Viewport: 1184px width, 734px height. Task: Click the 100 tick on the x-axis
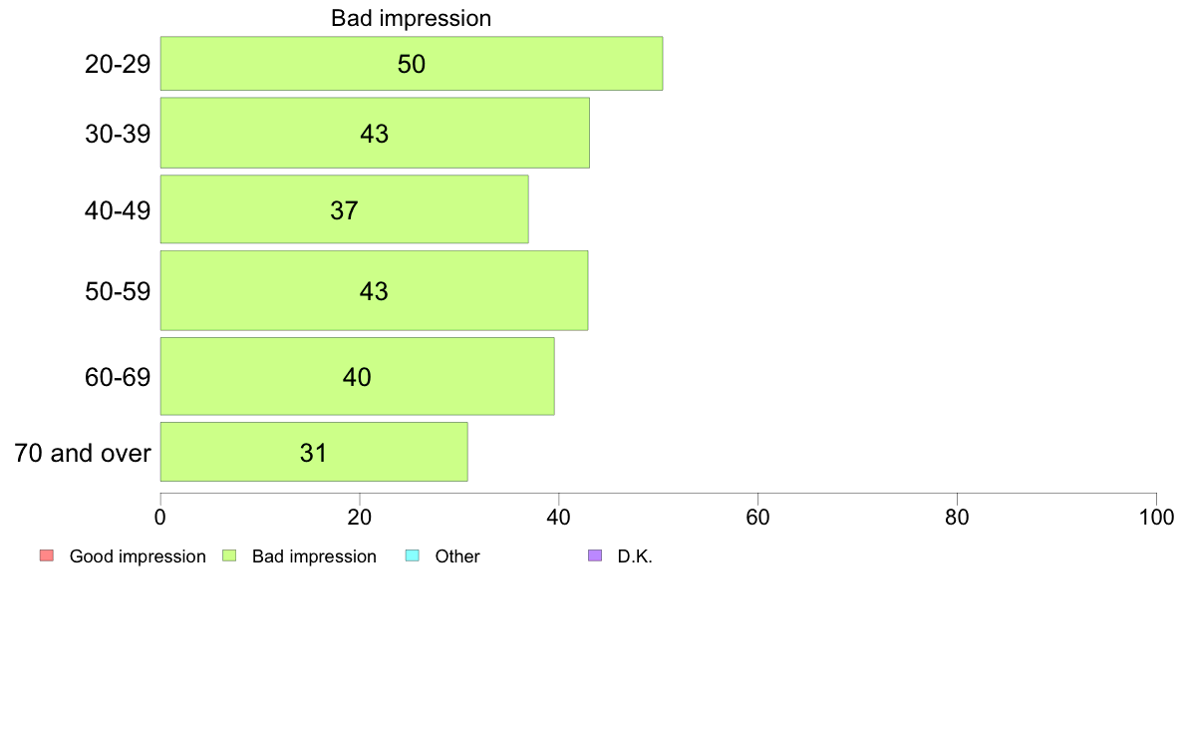[1156, 517]
